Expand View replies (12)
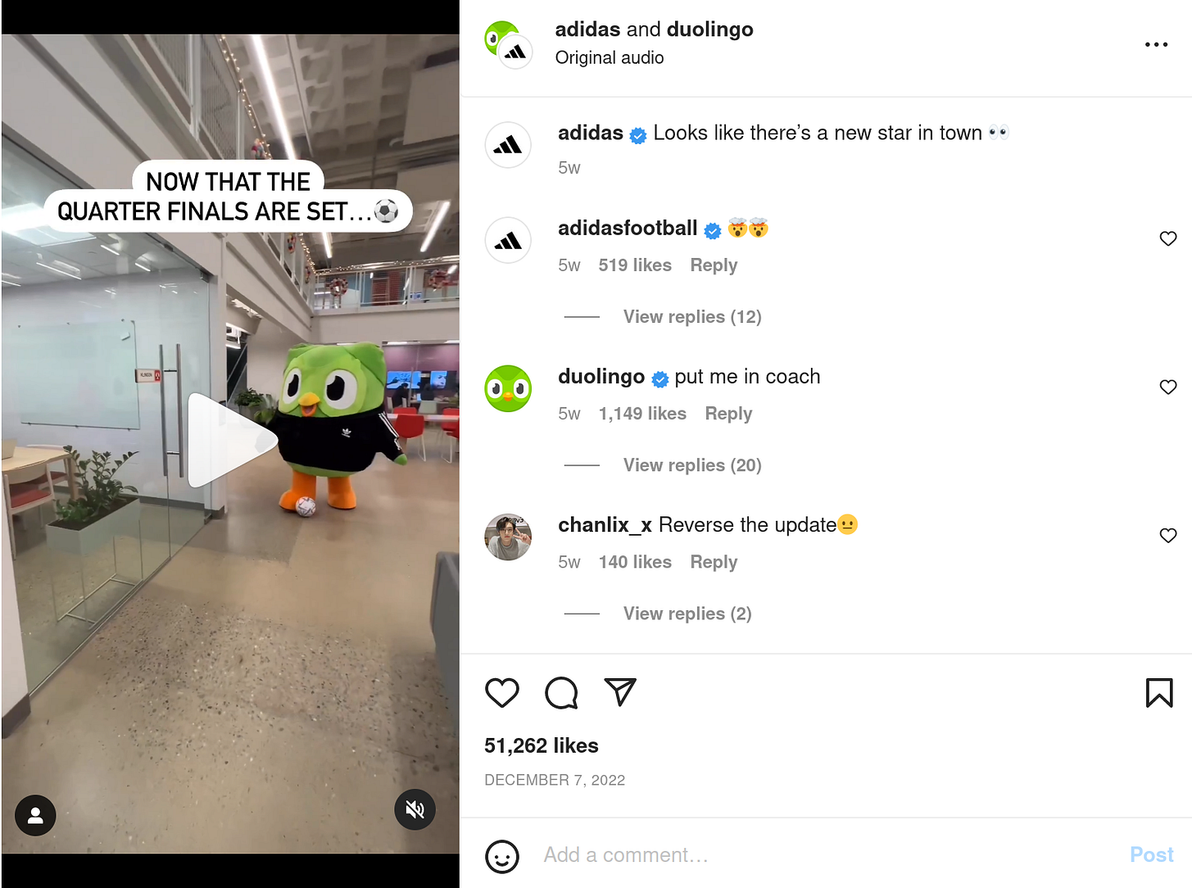Image resolution: width=1192 pixels, height=888 pixels. point(692,317)
